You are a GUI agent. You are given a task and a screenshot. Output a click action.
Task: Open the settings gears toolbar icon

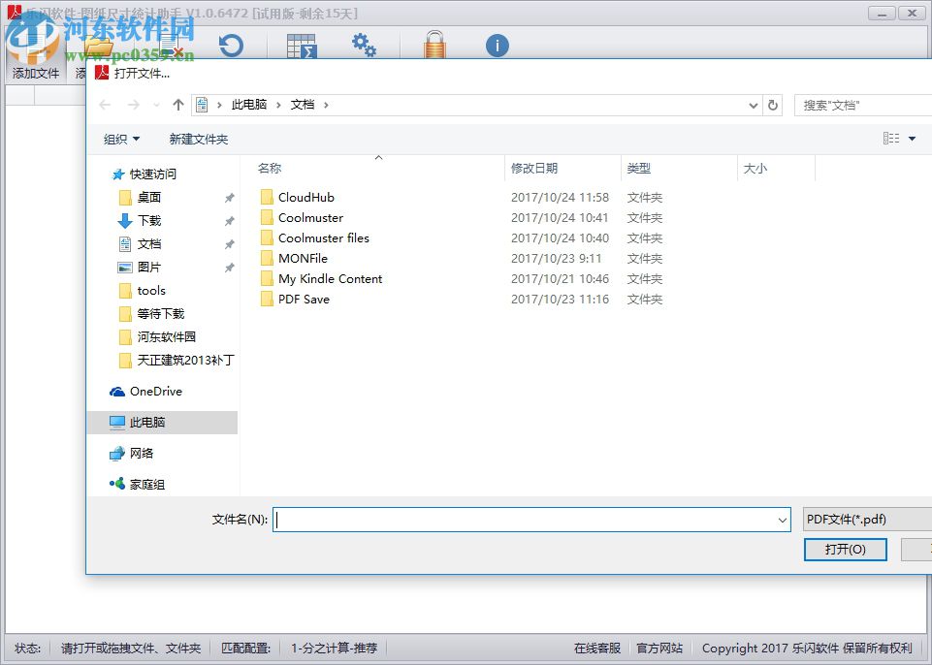(364, 45)
